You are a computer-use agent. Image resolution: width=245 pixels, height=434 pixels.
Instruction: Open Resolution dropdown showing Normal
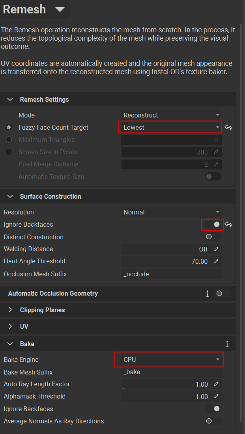[x=171, y=212]
